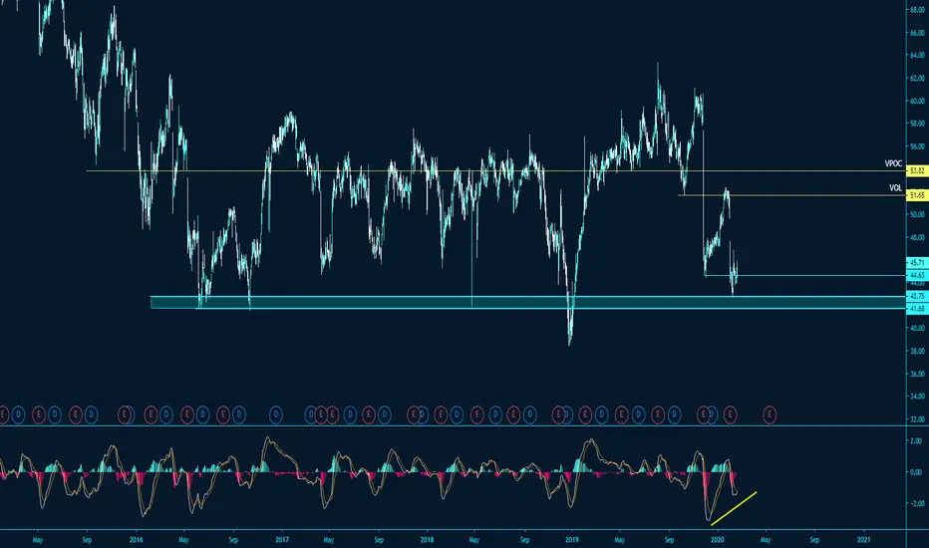Click the 2020 label on time axis

click(718, 540)
